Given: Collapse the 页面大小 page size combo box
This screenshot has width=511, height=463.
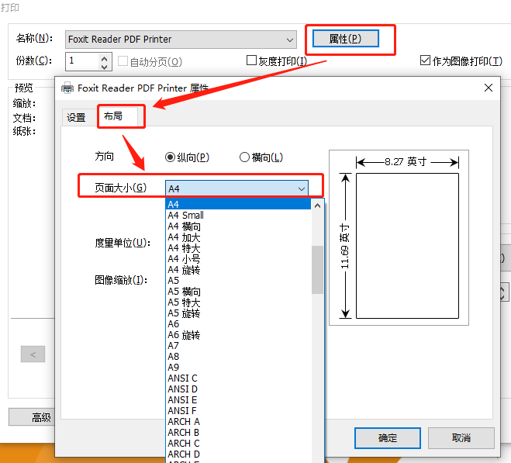Looking at the screenshot, I should click(x=237, y=188).
